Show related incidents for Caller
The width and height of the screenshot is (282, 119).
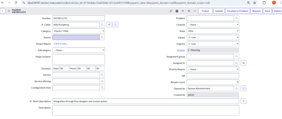[109, 25]
